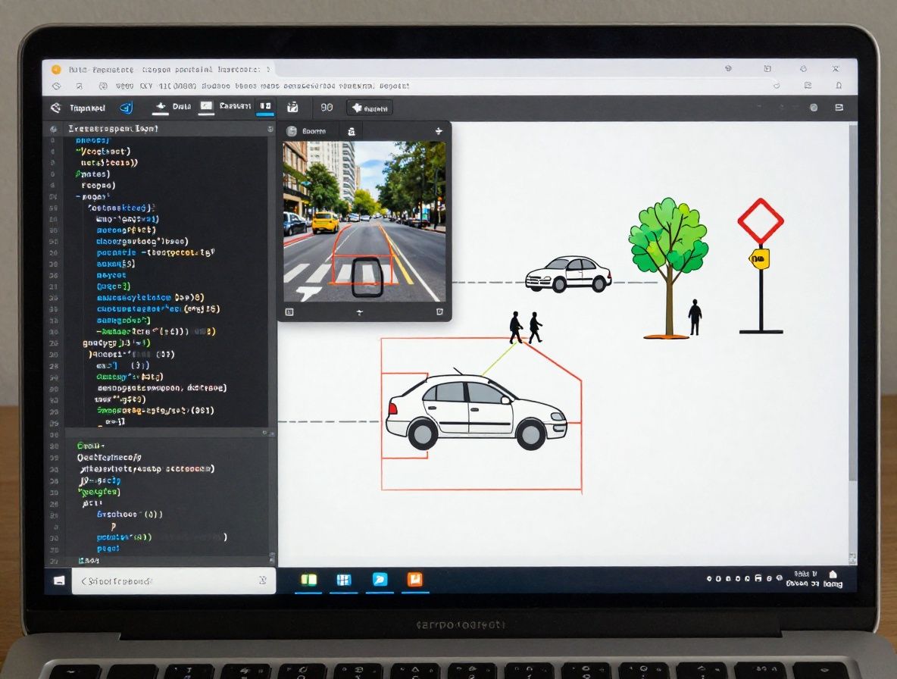Click the panel layout icon at toolbar right

(x=838, y=108)
